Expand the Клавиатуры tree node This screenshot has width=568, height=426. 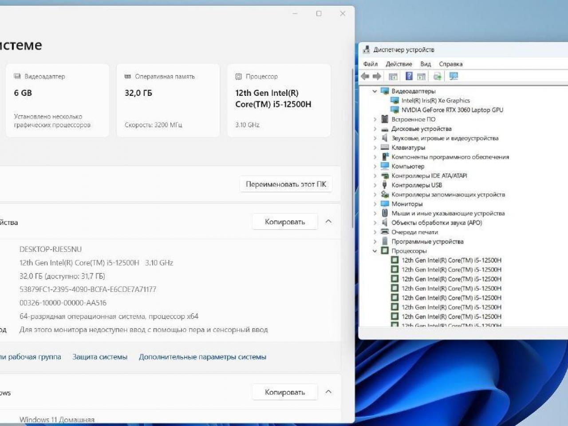[x=375, y=147]
